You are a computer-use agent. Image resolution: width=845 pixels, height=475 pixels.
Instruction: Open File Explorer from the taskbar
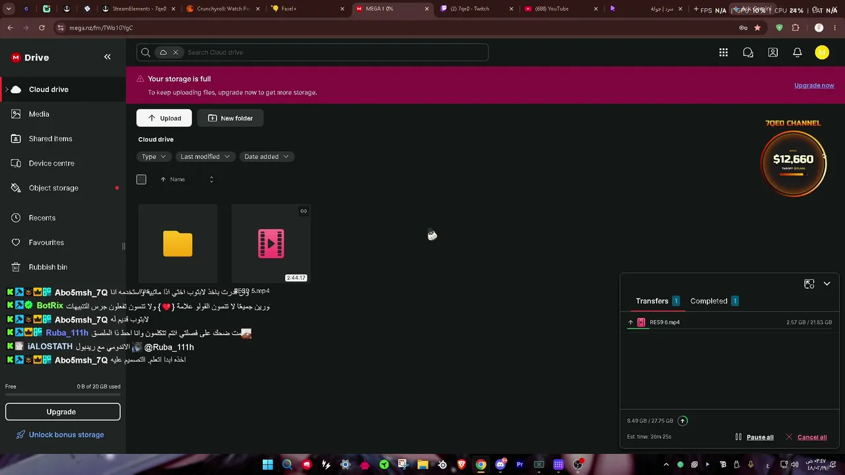(x=422, y=464)
